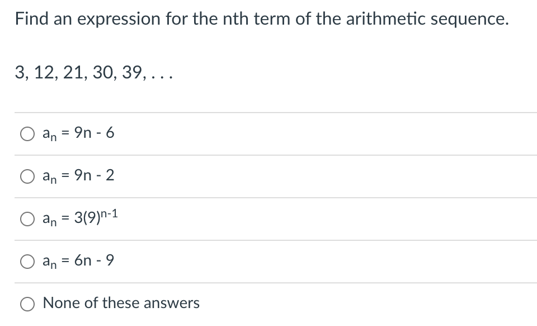
Task: Click the radio for None of these answers
Action: (x=27, y=303)
